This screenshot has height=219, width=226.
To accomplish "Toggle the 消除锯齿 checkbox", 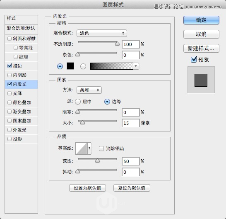I will [101, 148].
